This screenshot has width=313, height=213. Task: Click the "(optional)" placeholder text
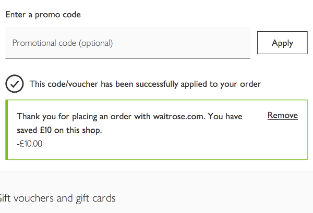95,43
